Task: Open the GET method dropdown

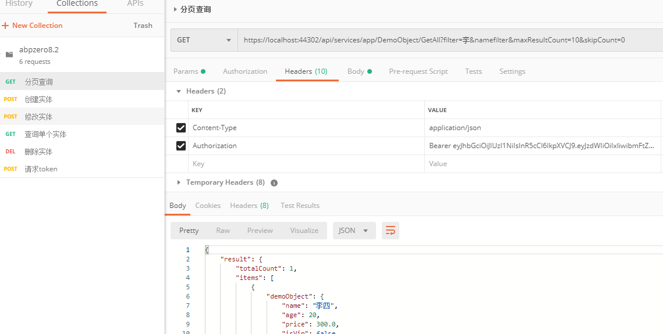Action: point(204,40)
